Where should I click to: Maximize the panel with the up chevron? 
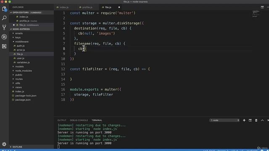pos(262,120)
